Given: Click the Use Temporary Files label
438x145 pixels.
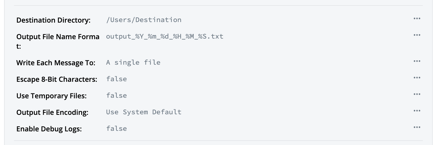Looking at the screenshot, I should click(x=51, y=96).
